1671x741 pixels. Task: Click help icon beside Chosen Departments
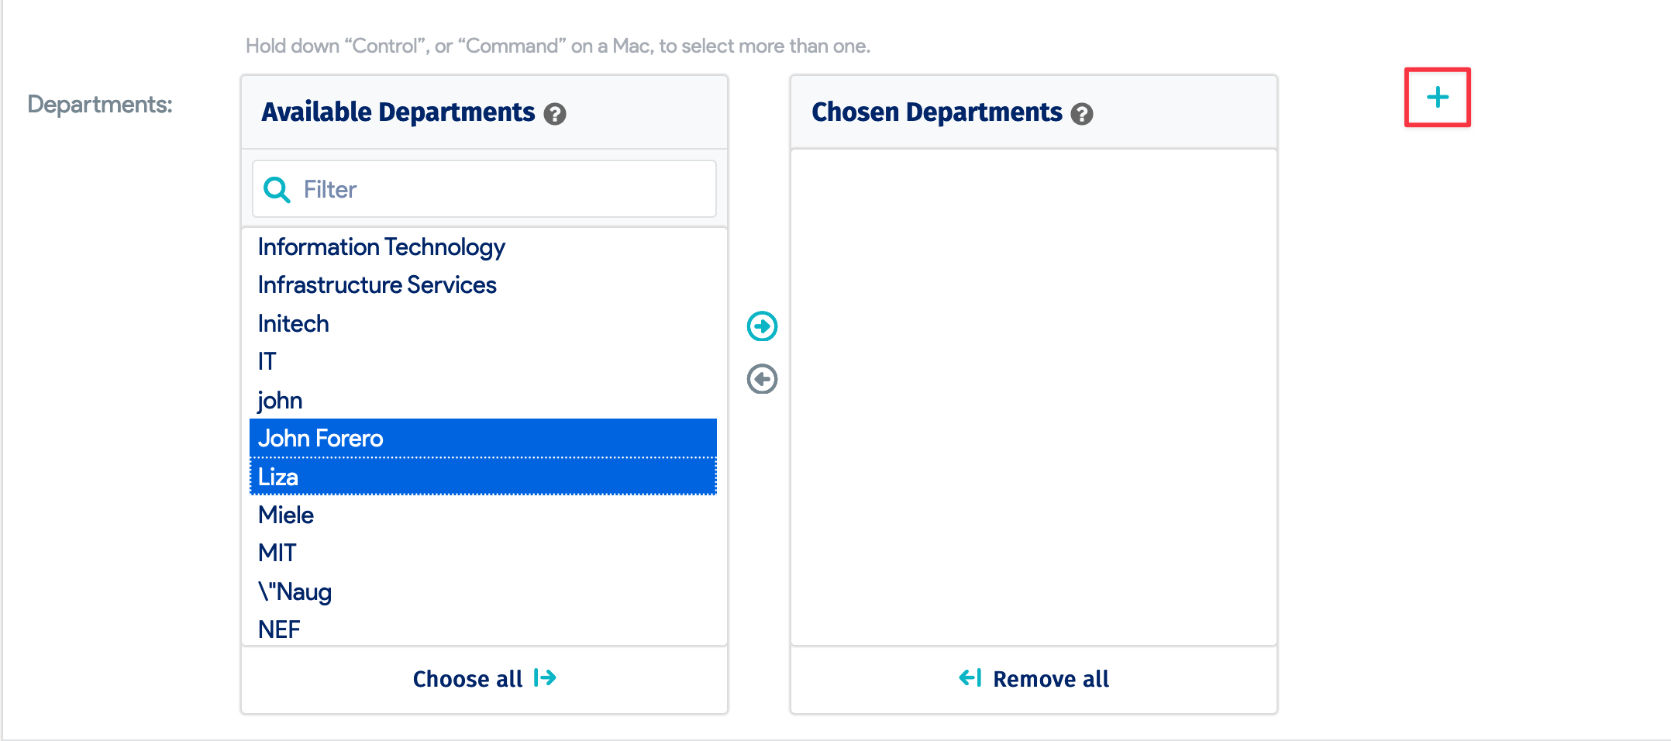[x=1082, y=114]
